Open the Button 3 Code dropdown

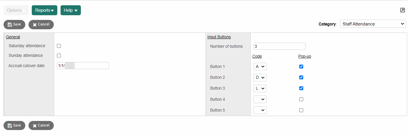260,88
